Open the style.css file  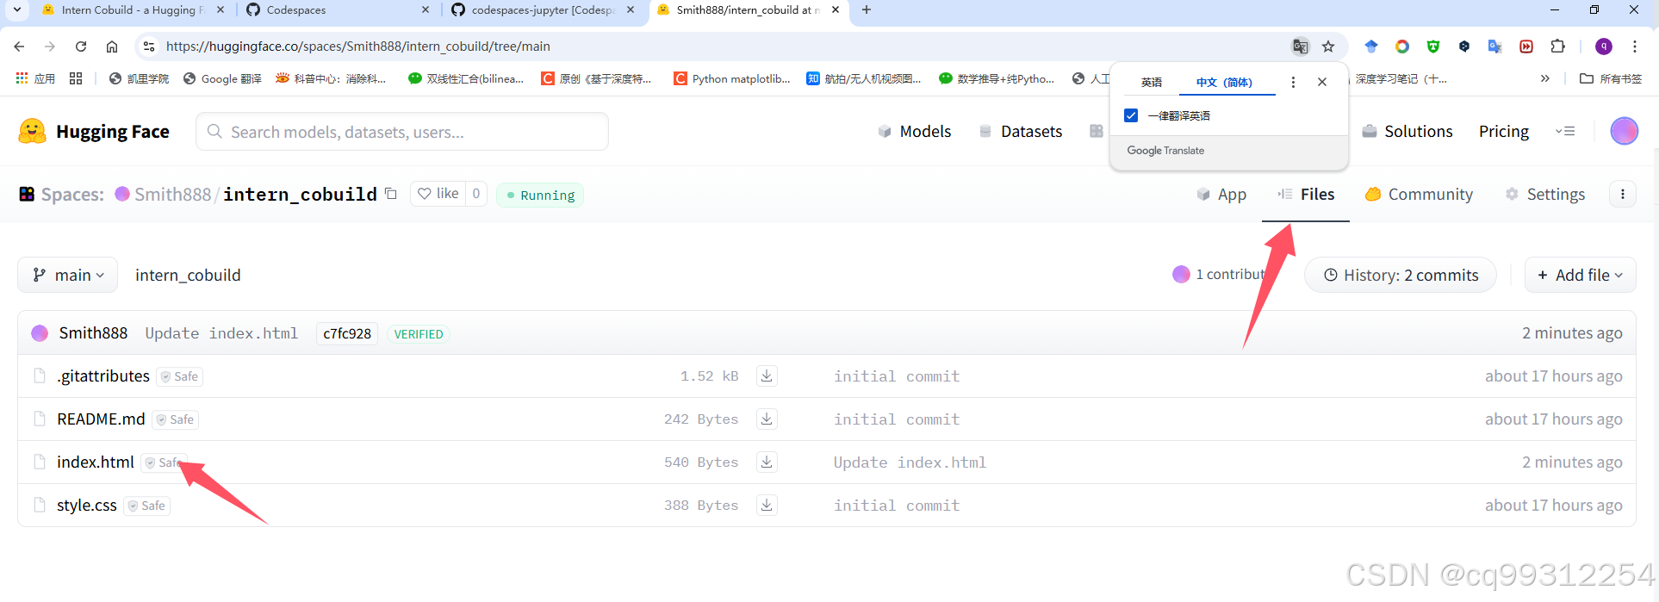[87, 505]
